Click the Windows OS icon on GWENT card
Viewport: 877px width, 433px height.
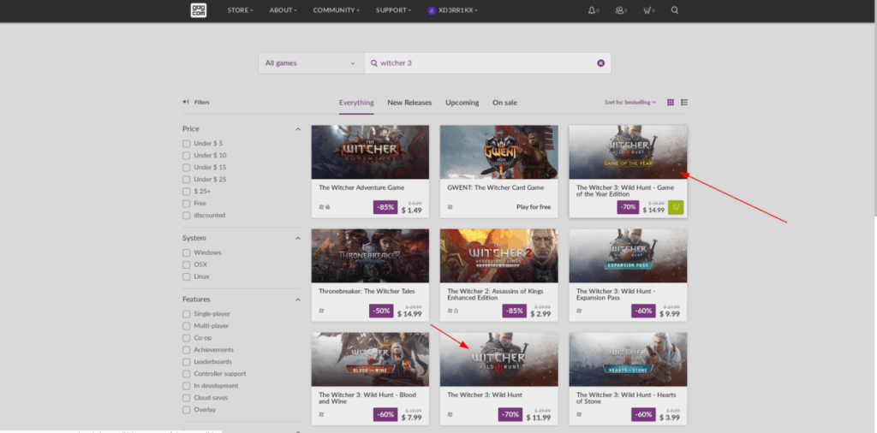tap(450, 207)
